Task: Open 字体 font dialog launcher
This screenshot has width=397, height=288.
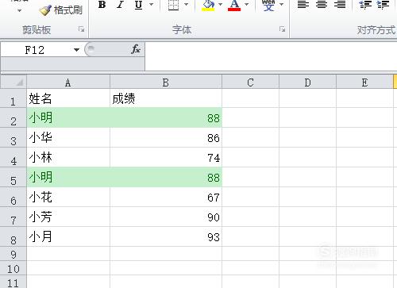Action: point(283,29)
